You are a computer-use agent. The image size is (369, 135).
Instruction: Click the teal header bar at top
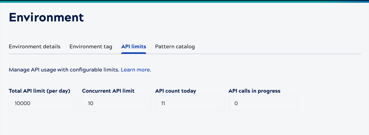click(185, 1)
